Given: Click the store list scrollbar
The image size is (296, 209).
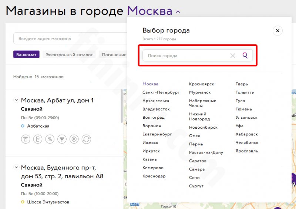Looking at the screenshot, I should click(122, 106).
